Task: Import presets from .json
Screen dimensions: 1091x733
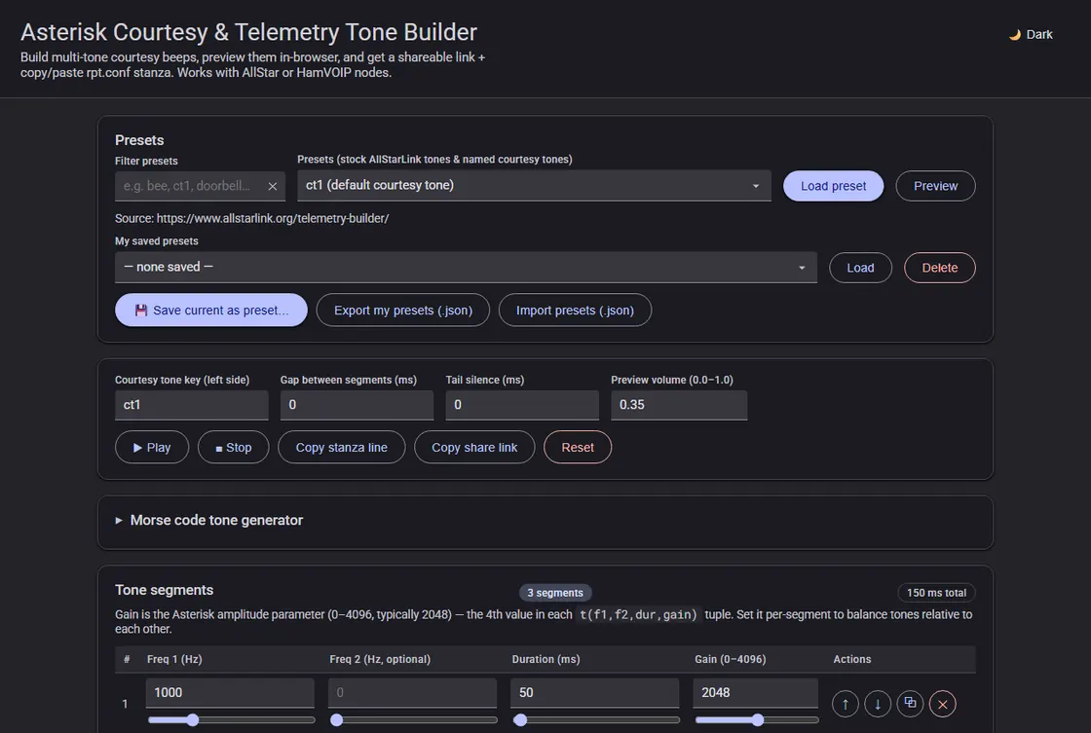Action: click(575, 311)
